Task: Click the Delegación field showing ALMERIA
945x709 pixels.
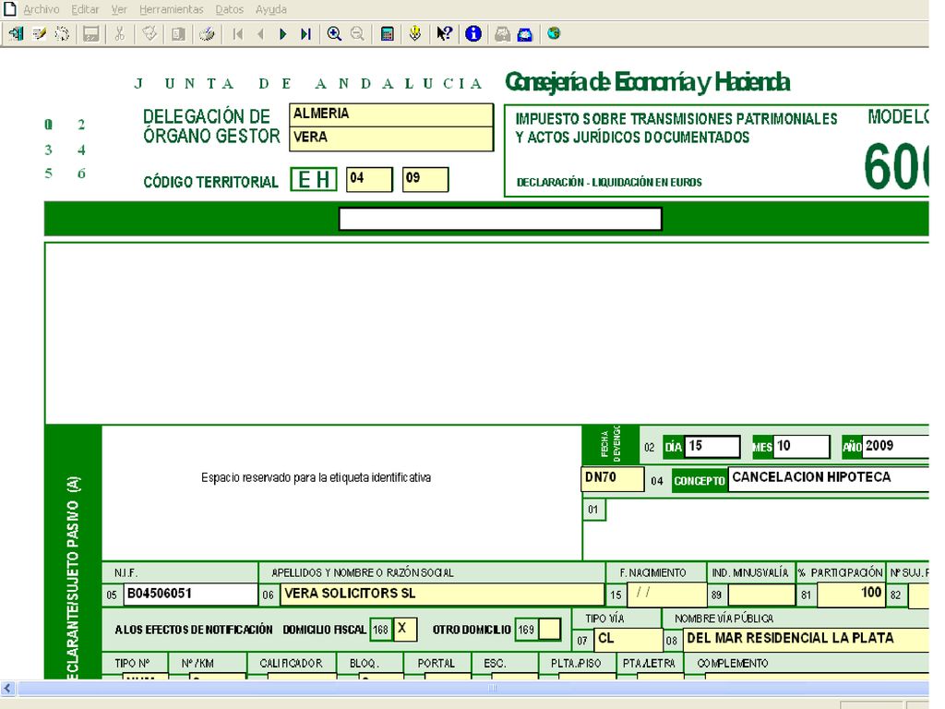Action: pos(391,114)
